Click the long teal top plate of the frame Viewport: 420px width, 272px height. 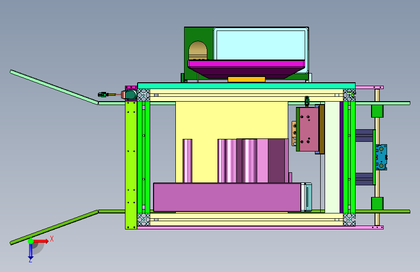pyautogui.click(x=246, y=86)
